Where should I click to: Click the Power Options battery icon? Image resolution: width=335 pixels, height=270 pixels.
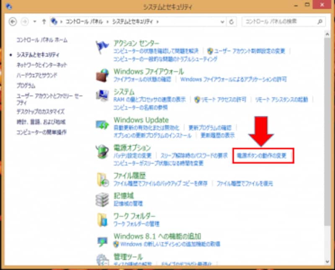coord(102,152)
